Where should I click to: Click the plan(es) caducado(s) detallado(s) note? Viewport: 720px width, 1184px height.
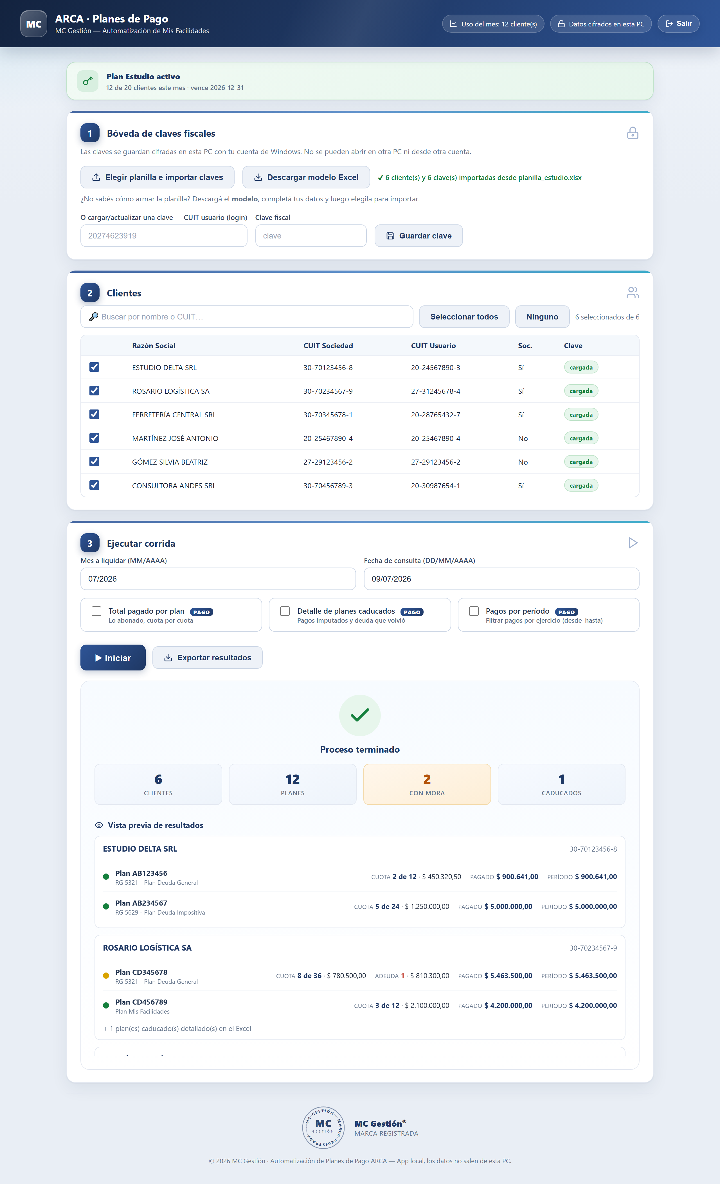177,1028
